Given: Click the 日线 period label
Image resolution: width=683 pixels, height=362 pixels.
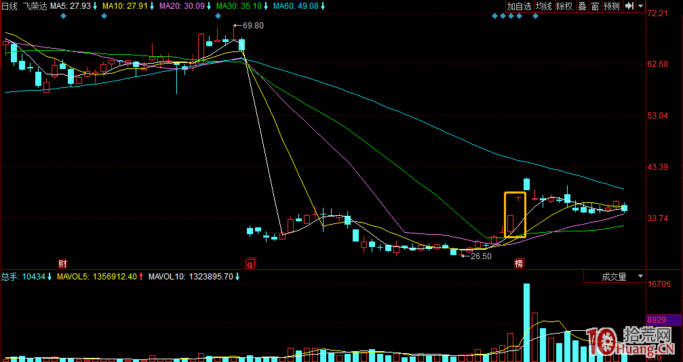Looking at the screenshot, I should pyautogui.click(x=9, y=6).
